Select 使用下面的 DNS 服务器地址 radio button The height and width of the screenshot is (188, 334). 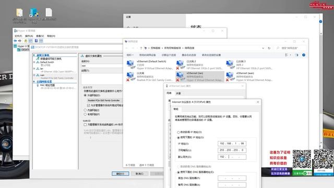[x=178, y=172]
